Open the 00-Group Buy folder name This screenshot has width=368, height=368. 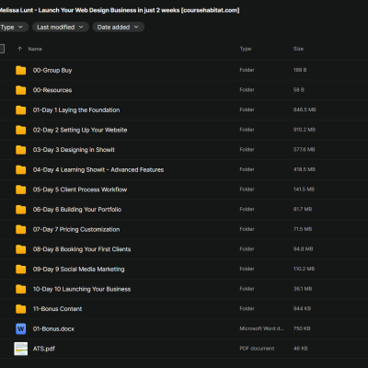pyautogui.click(x=52, y=70)
